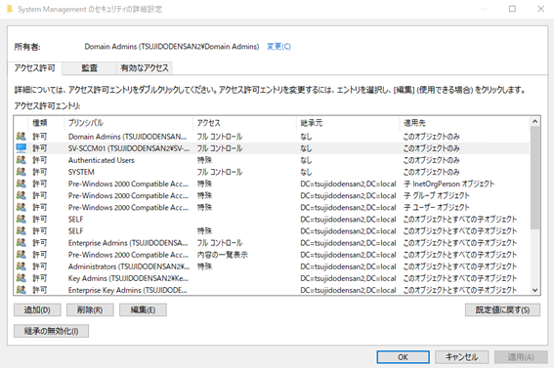Click the owner name Domain Admins (TSUJIDODENSAN2¥Domain Admins)

(x=172, y=47)
